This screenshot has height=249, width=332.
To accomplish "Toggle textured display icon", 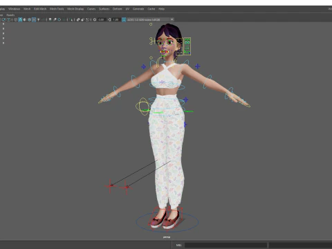I will [x=34, y=19].
